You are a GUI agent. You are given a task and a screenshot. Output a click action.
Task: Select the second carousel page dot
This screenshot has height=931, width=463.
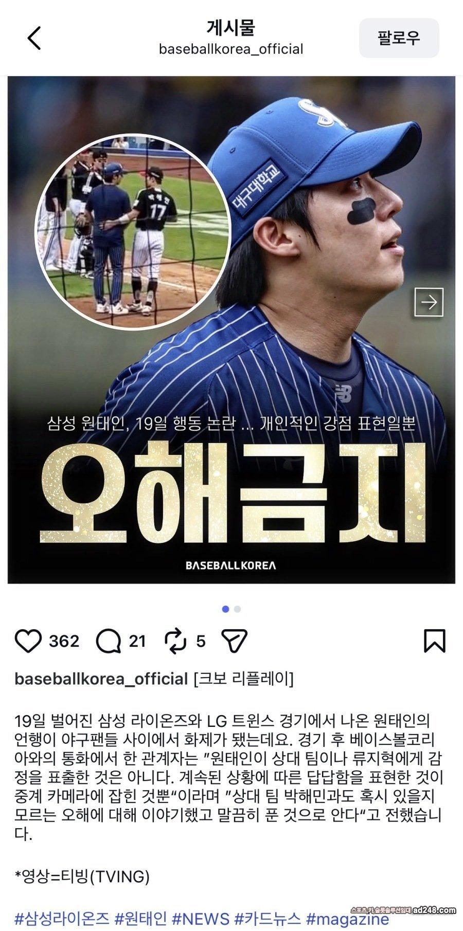tap(237, 609)
